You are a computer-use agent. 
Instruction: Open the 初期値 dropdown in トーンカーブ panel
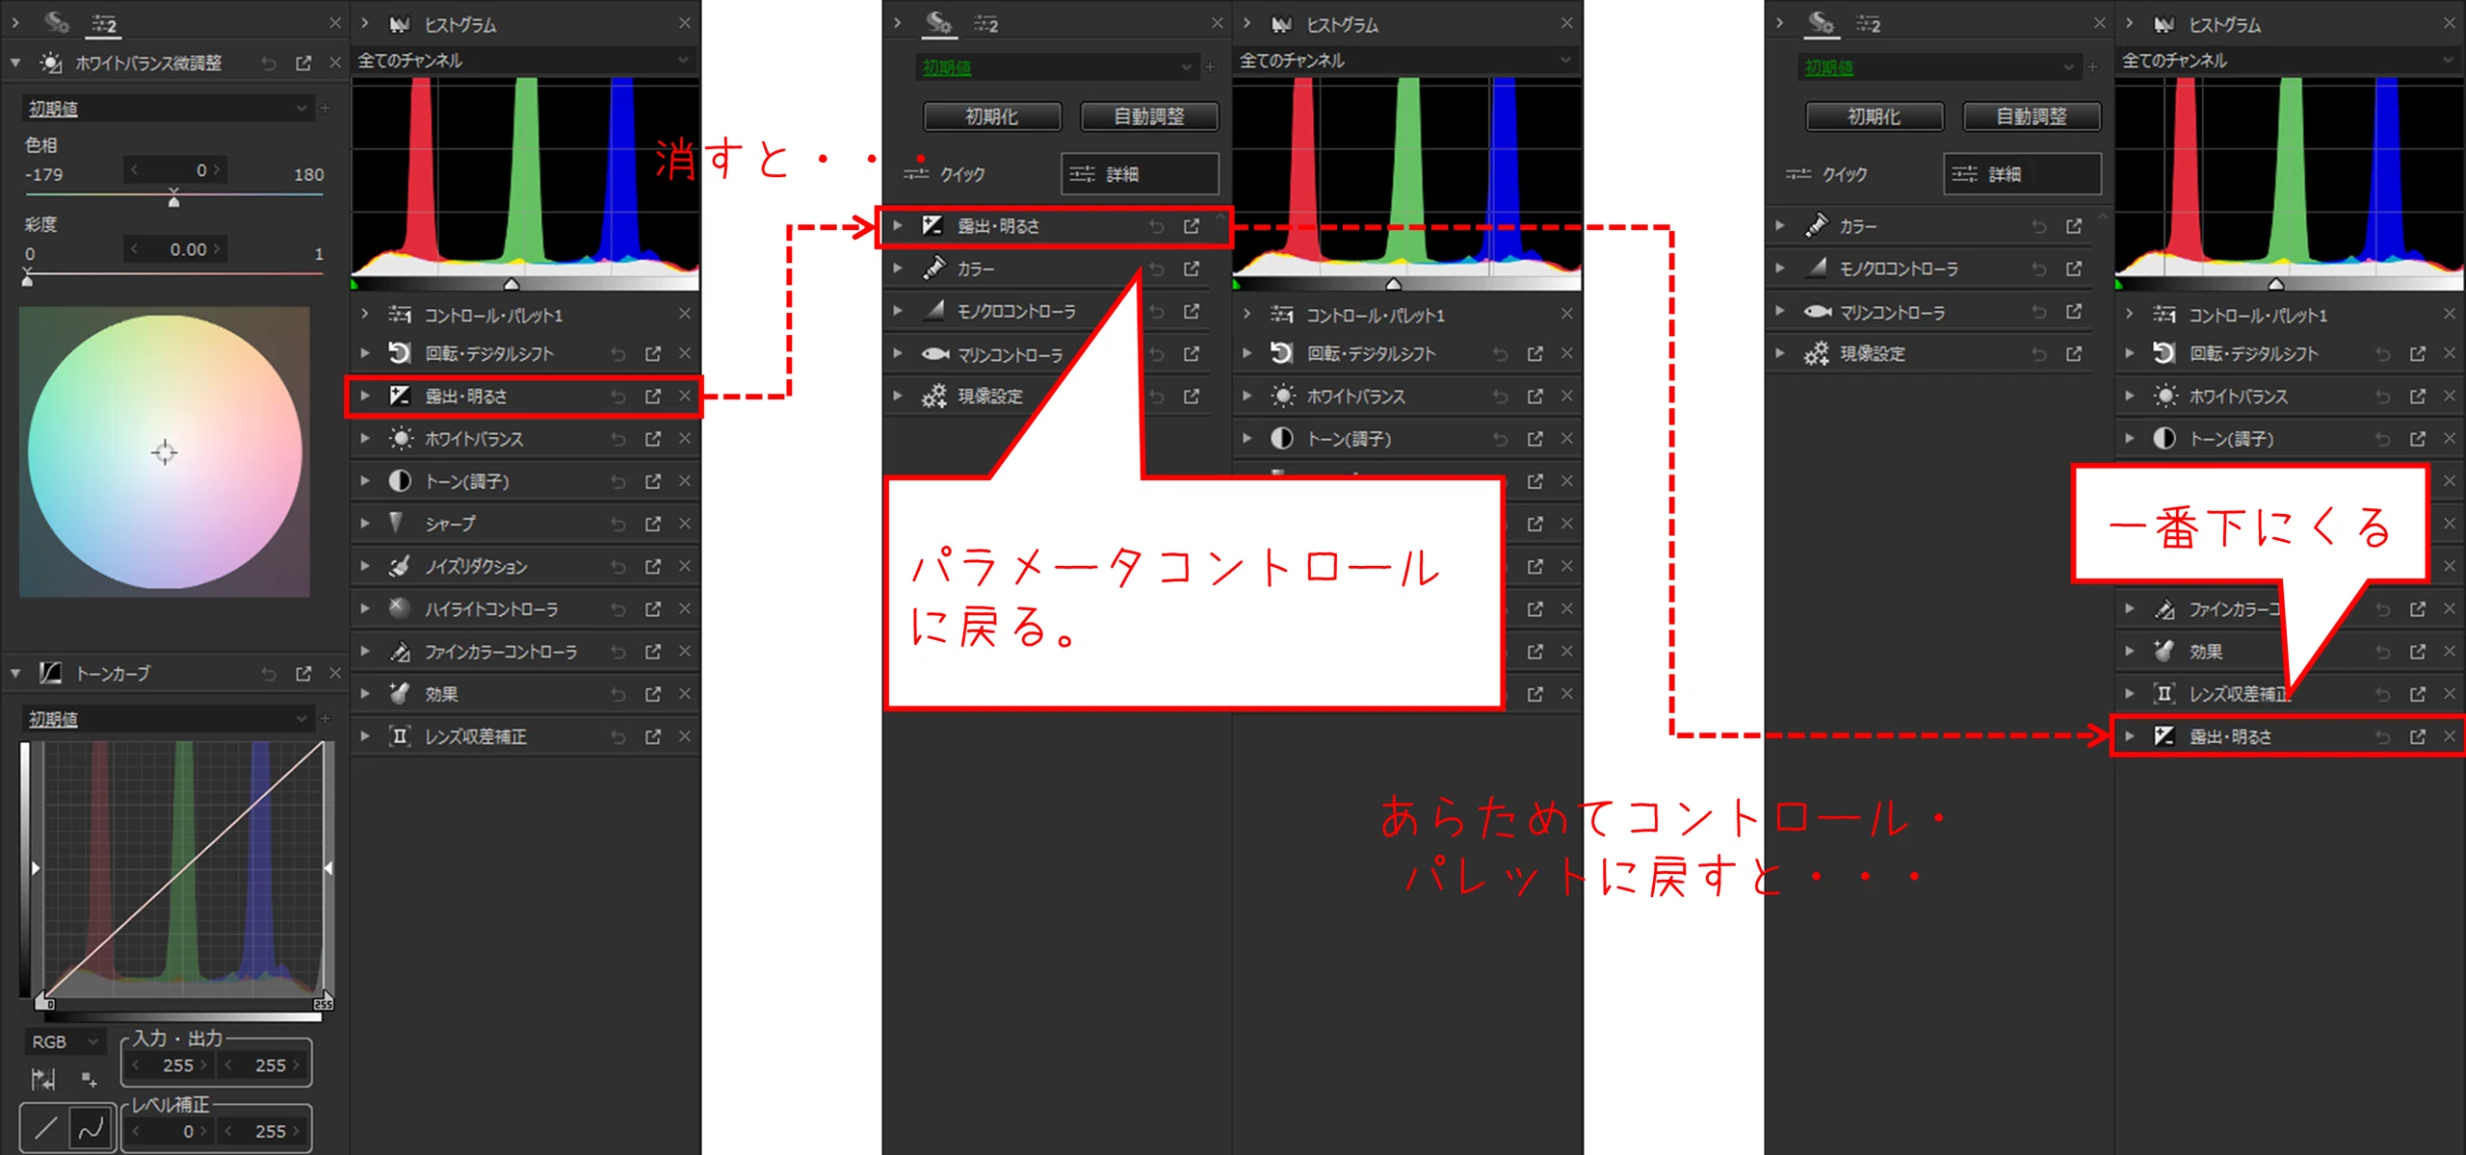pos(168,719)
